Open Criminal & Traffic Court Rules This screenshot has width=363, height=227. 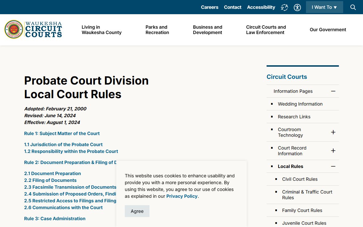click(307, 195)
